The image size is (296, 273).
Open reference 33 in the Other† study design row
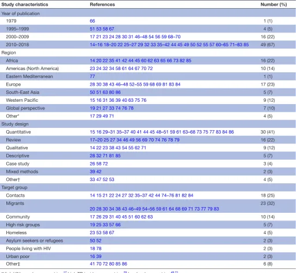tap(92, 179)
